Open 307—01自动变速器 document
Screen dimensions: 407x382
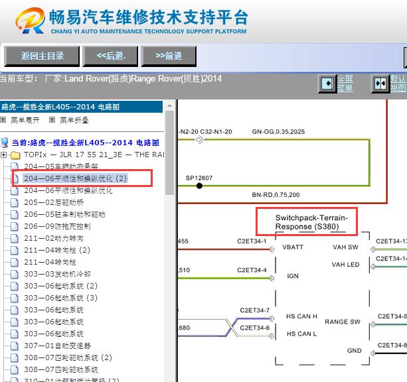(57, 346)
